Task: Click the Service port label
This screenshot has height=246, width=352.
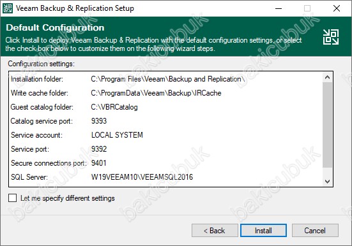Action: 30,149
